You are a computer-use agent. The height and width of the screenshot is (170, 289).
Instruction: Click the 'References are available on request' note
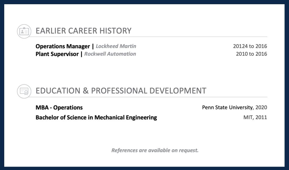coord(155,150)
